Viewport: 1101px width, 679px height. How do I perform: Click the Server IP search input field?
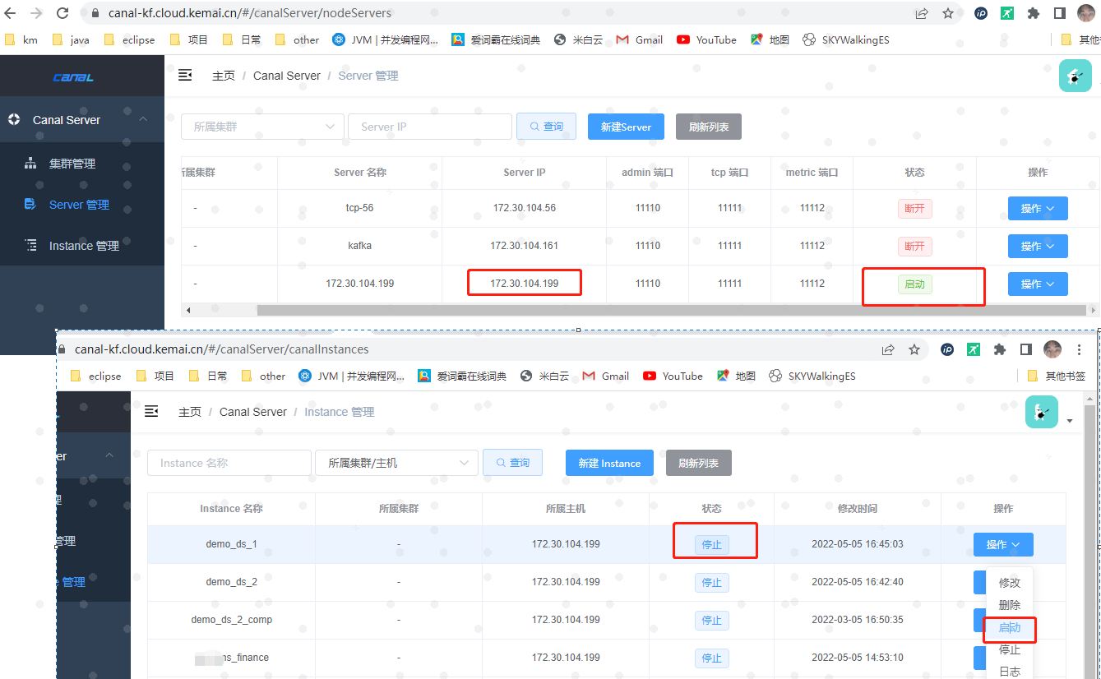pos(429,126)
